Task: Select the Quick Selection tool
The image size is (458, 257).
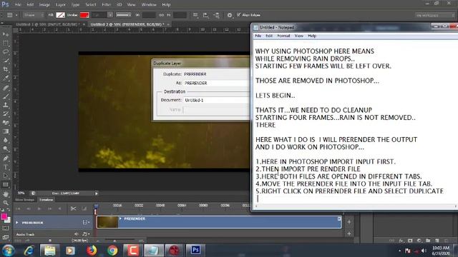Action: 5,61
